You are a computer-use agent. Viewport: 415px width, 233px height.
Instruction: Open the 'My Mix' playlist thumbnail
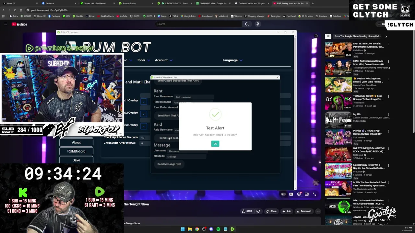coord(338,120)
